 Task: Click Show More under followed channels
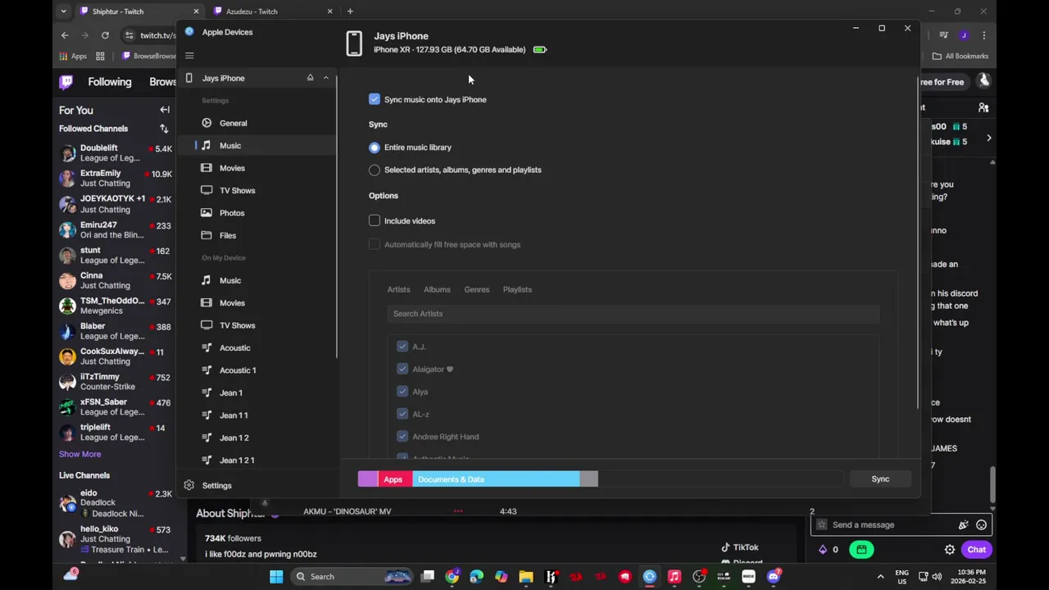(80, 454)
